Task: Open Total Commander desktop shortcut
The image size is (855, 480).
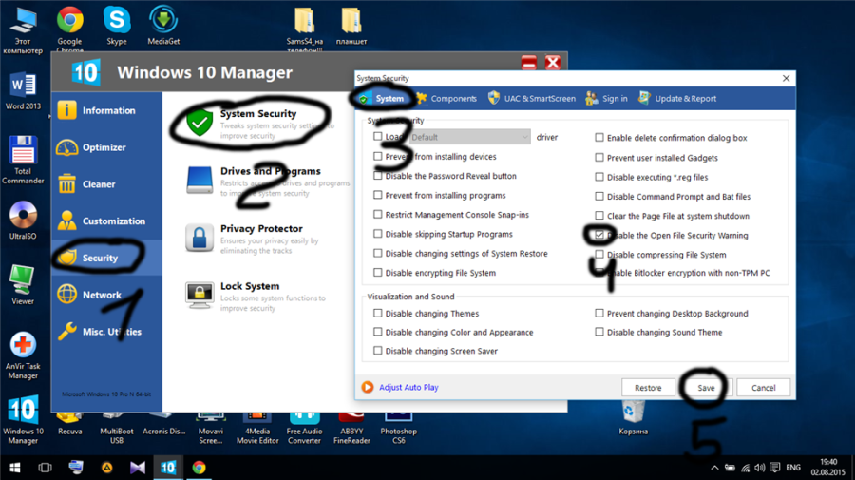Action: pyautogui.click(x=23, y=161)
